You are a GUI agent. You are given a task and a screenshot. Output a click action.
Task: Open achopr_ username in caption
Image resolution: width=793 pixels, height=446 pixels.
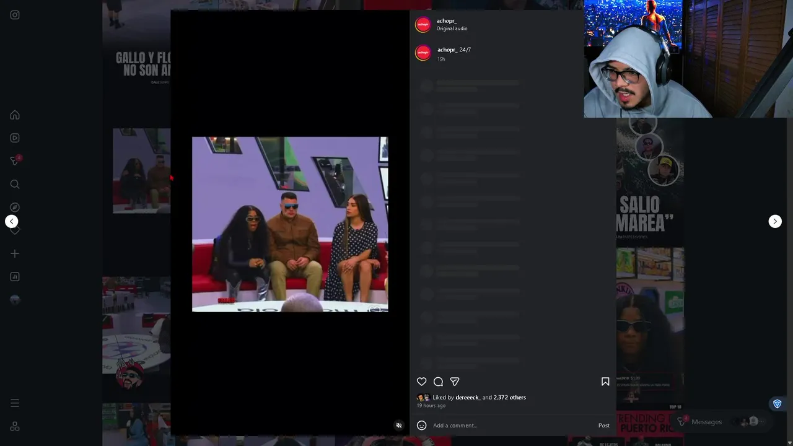(x=447, y=50)
